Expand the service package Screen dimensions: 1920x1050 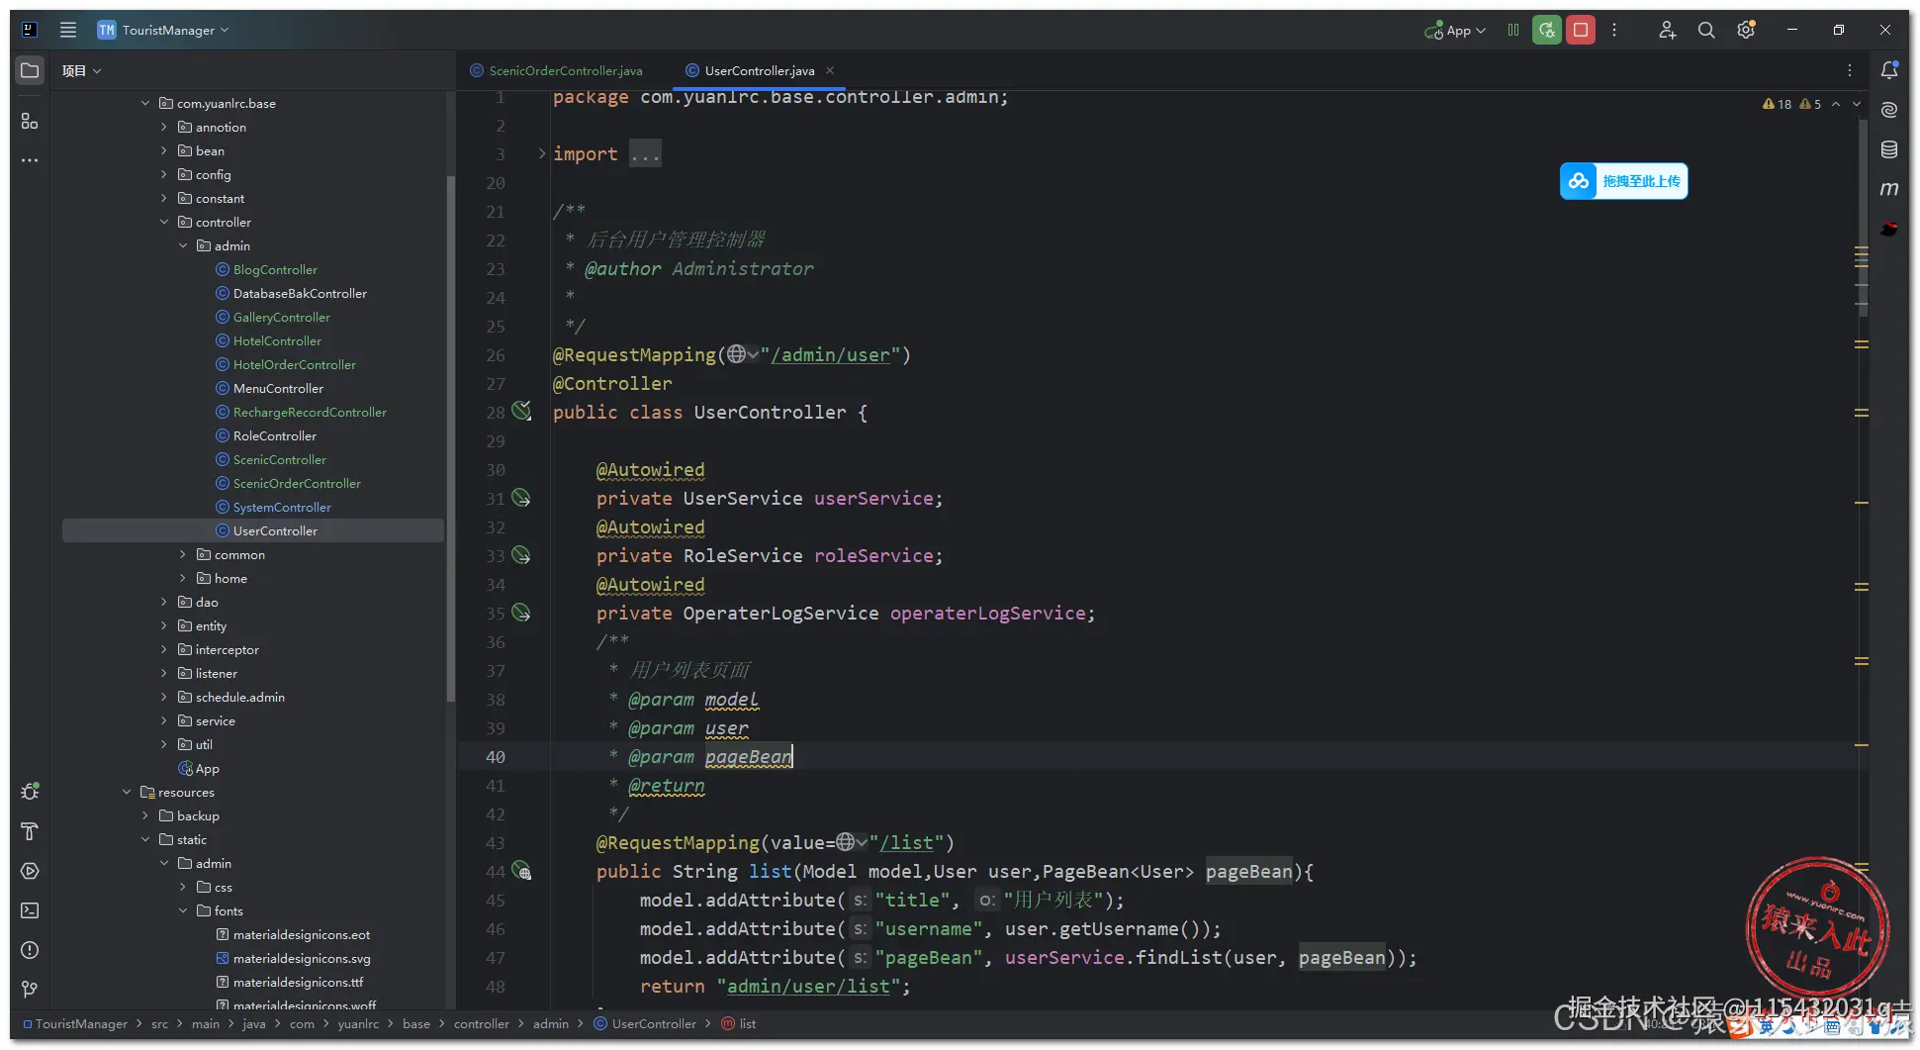[164, 720]
